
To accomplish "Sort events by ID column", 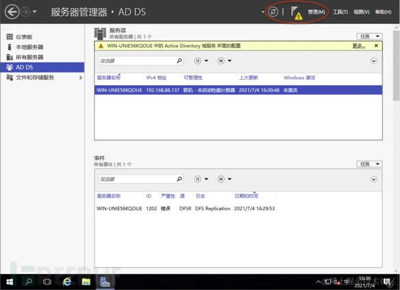I will click(x=149, y=196).
